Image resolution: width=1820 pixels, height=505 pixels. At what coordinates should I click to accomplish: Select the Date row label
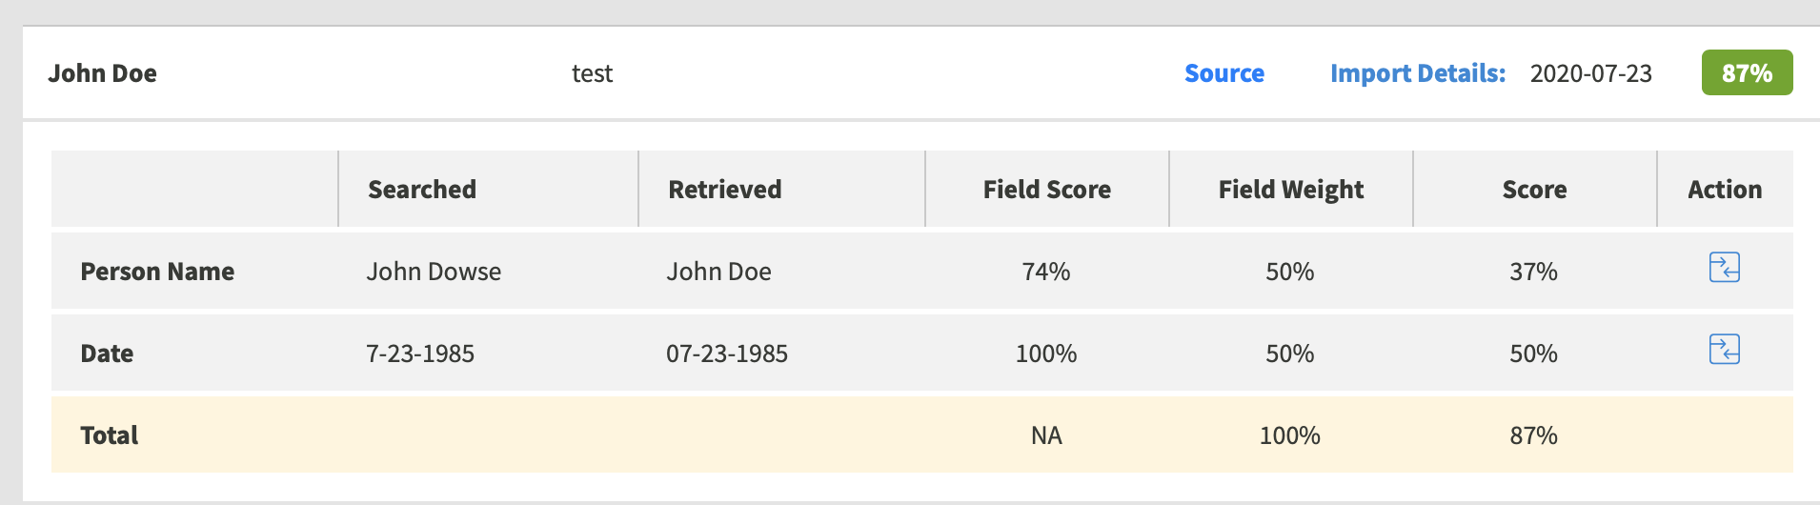[x=107, y=353]
